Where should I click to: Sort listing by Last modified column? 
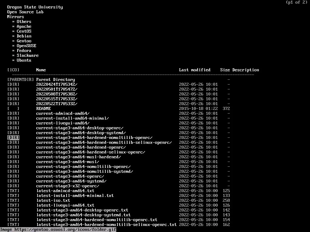195,70
